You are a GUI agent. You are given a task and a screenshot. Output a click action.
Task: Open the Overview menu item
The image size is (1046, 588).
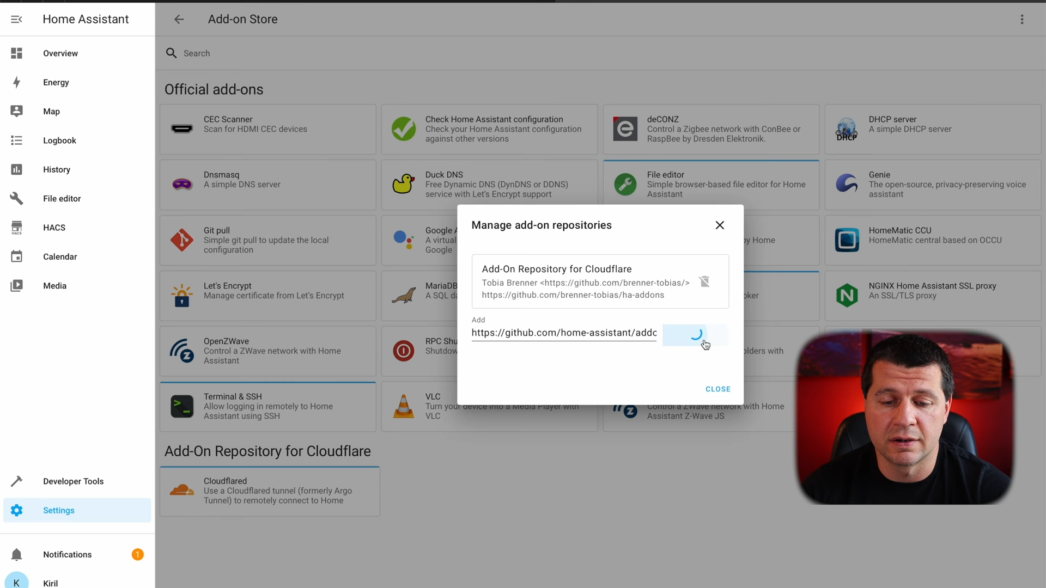[61, 53]
